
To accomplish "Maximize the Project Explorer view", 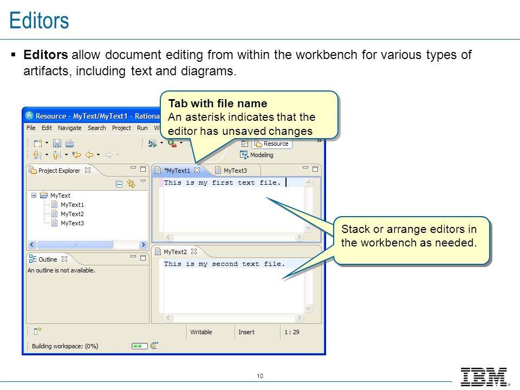I will [x=143, y=169].
